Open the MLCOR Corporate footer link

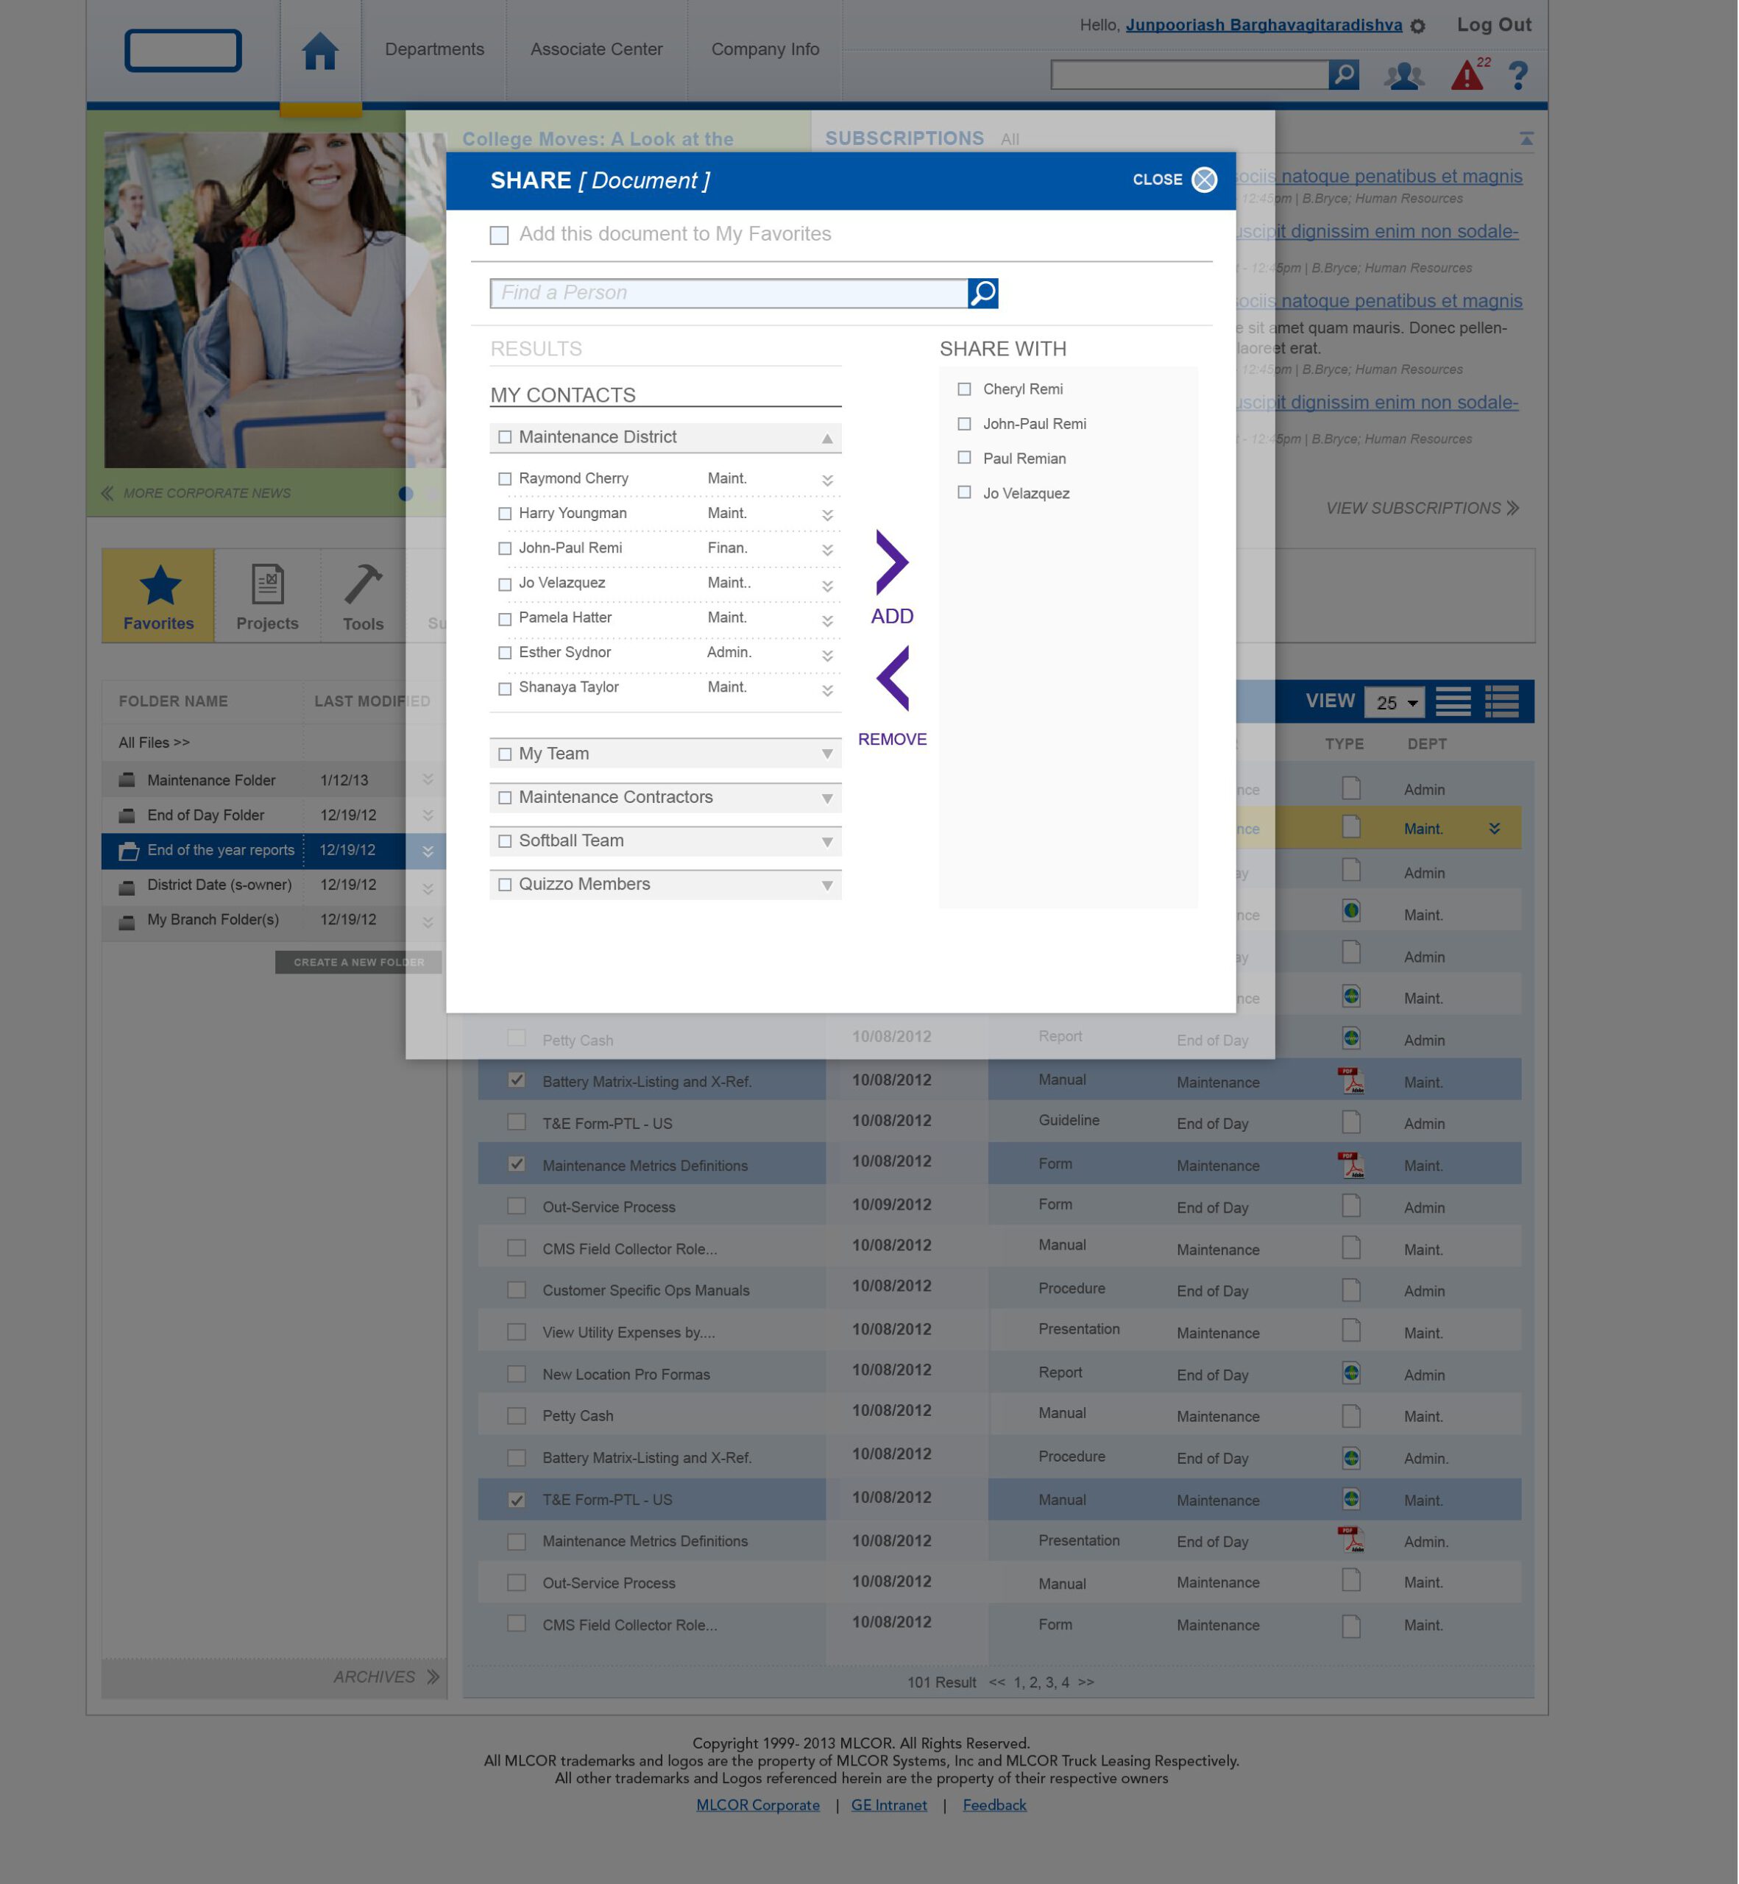point(757,1805)
